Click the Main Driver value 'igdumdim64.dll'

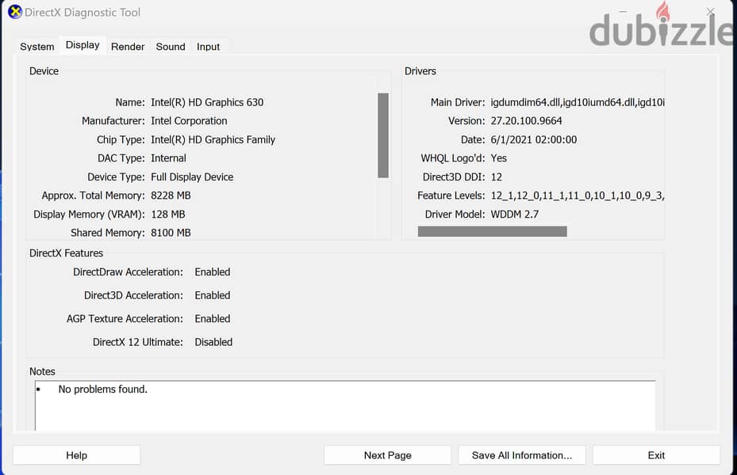coord(578,102)
